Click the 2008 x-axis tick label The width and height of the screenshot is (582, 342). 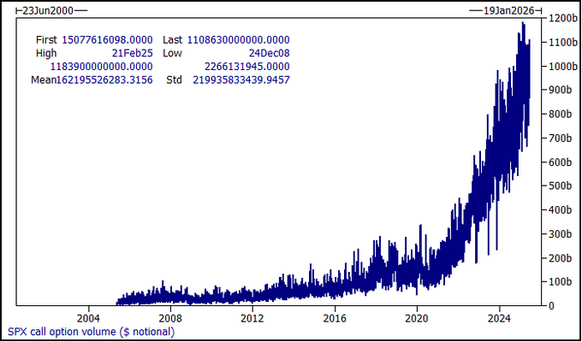[171, 318]
